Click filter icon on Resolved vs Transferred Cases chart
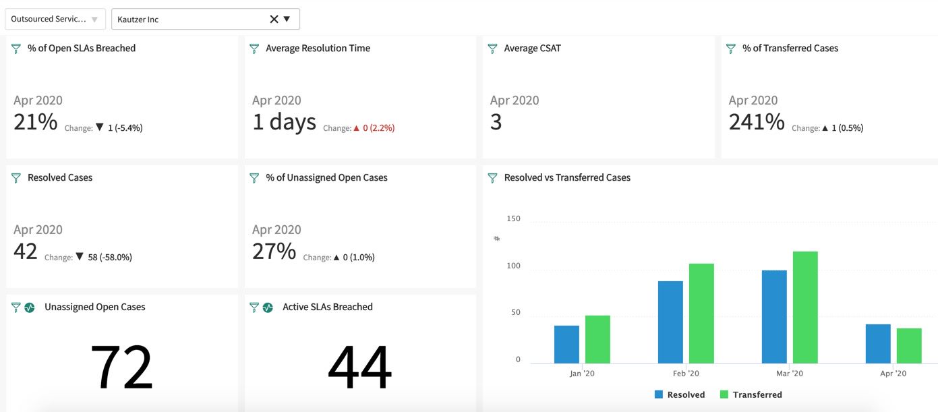938x412 pixels. tap(492, 178)
